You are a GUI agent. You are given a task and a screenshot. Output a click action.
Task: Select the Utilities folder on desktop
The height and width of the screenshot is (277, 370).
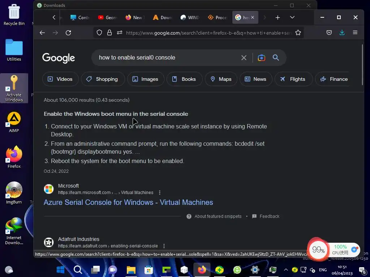pos(14,50)
